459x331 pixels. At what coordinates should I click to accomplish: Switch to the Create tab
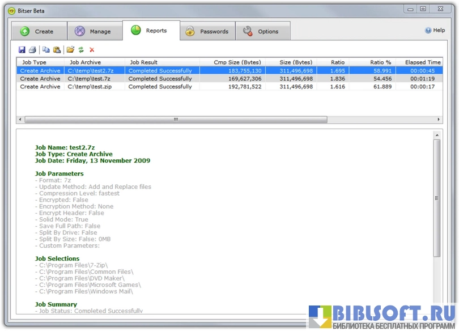[x=37, y=31]
